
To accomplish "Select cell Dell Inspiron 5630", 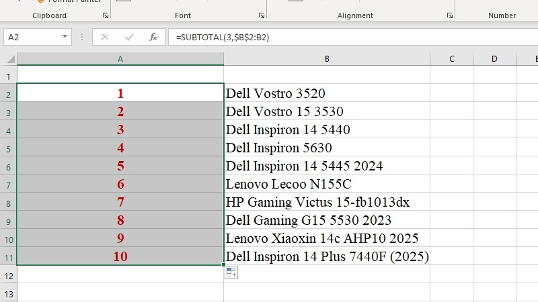I will 327,147.
